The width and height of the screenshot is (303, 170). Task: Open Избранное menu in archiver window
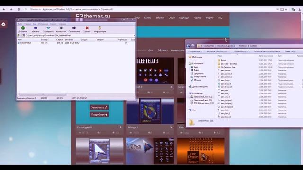click(x=43, y=24)
